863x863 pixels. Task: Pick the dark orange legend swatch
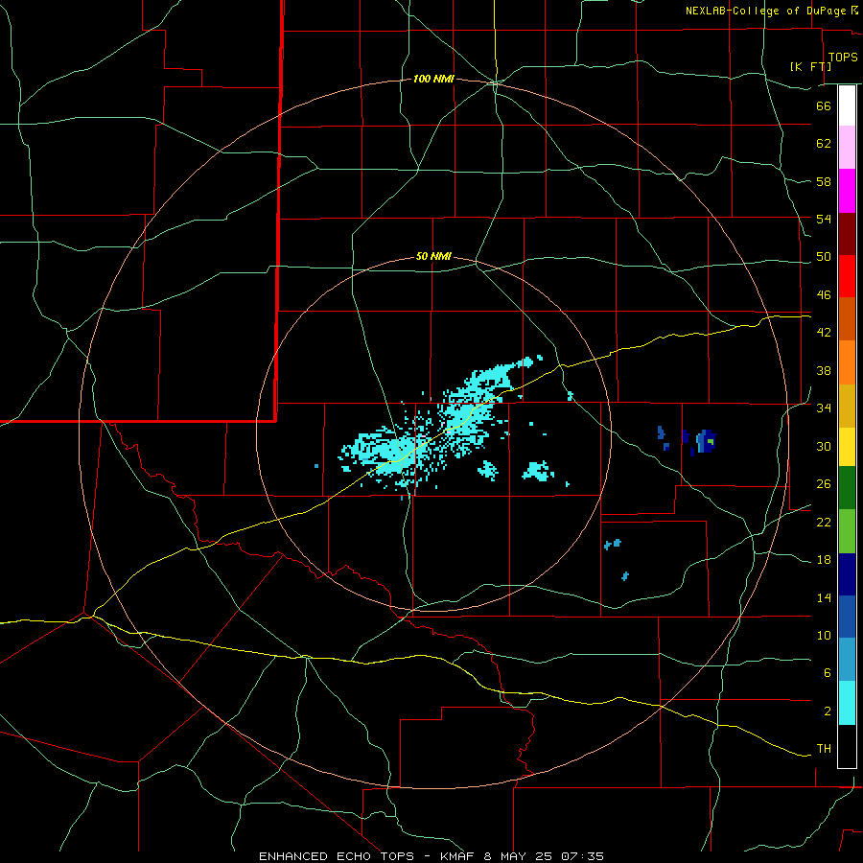[x=847, y=318]
